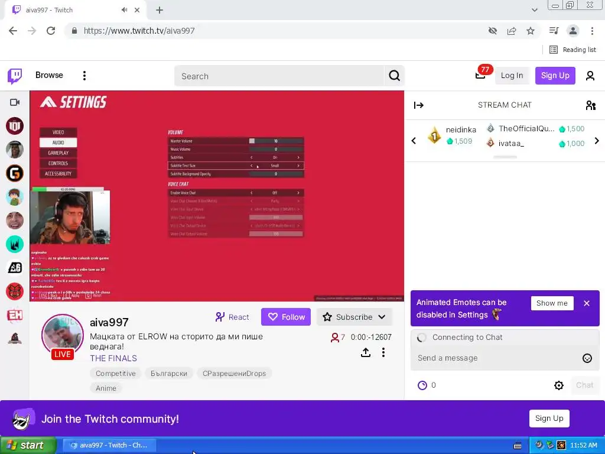Click Browse in the Twitch navigation
Screen dimensions: 605x454
click(x=49, y=75)
